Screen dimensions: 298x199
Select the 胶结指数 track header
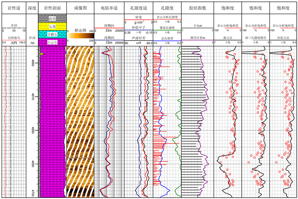pos(196,8)
